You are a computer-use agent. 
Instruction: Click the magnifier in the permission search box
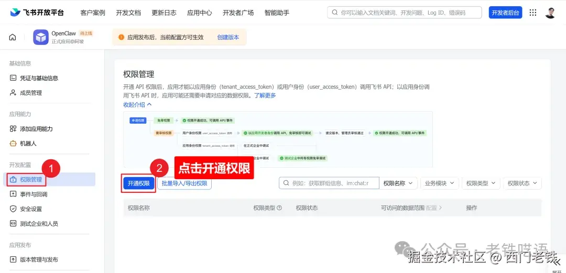point(286,183)
